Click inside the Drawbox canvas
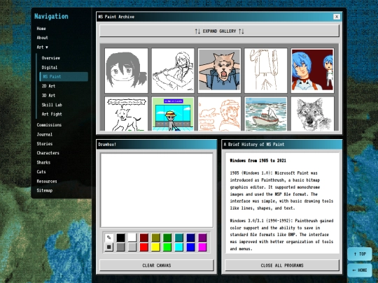The image size is (378, 283). click(157, 190)
